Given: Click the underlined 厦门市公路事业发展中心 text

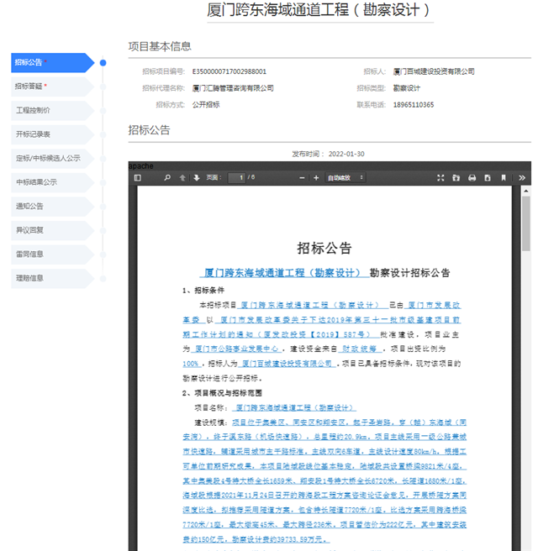Looking at the screenshot, I should tap(236, 349).
